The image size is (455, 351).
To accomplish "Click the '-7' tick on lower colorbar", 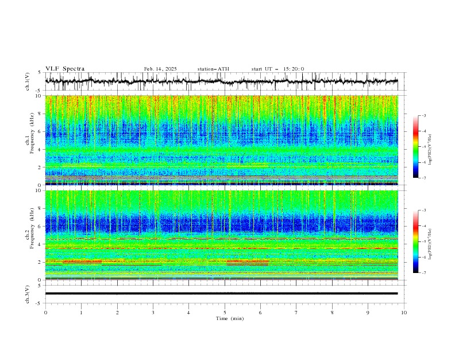I will [x=423, y=272].
